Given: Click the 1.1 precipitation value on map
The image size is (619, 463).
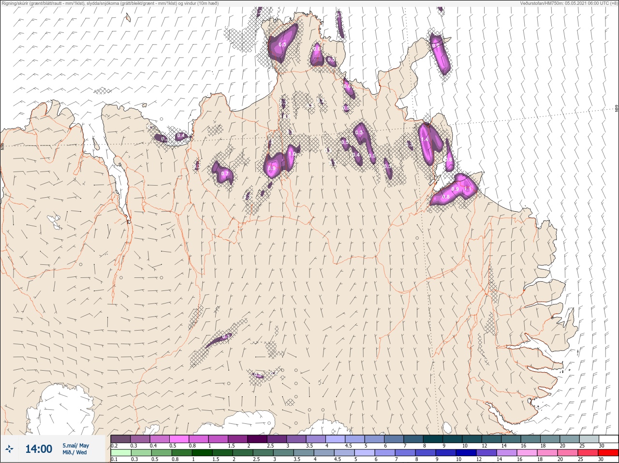Looking at the screenshot, I should click(x=468, y=188).
